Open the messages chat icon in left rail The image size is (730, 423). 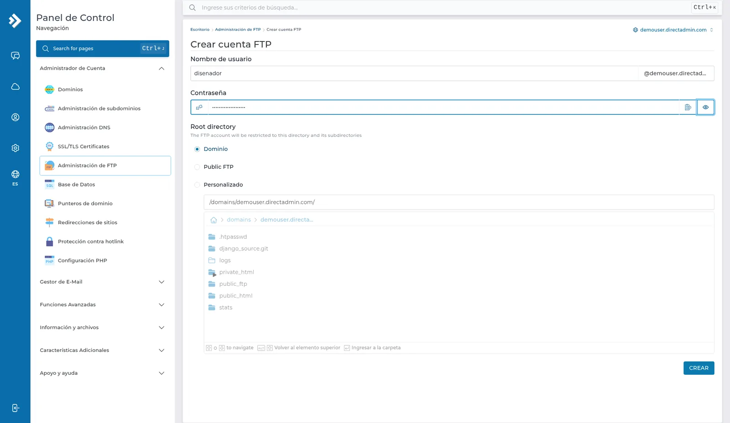coord(15,56)
